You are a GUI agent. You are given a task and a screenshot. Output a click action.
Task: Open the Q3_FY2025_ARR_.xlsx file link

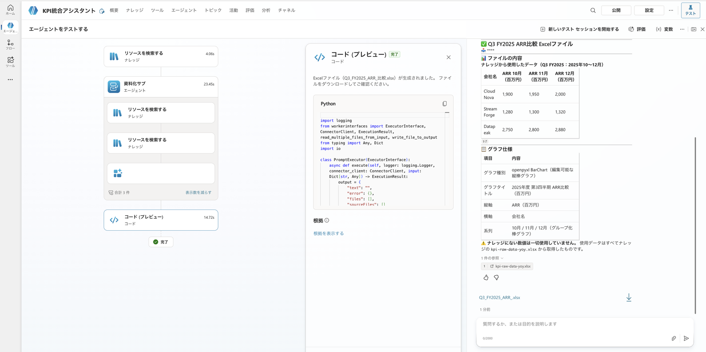(499, 298)
